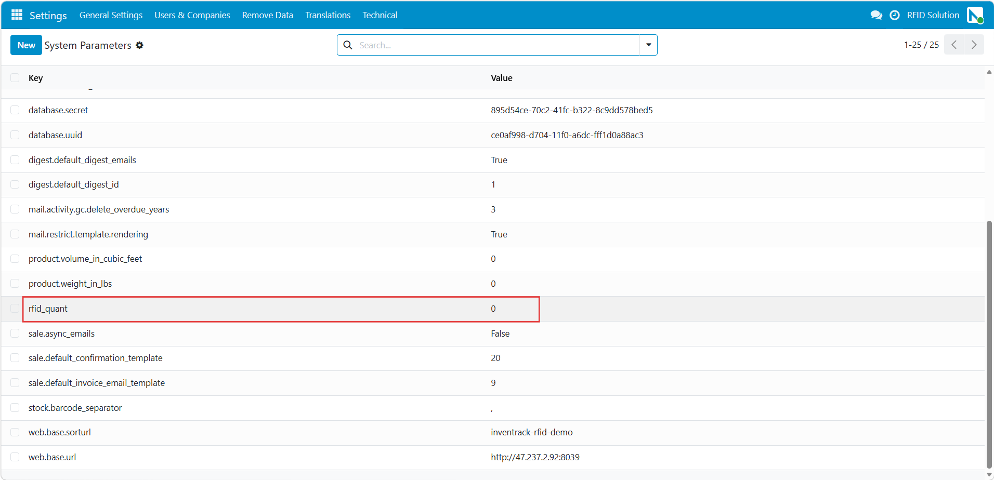Image resolution: width=994 pixels, height=480 pixels.
Task: Open the apps grid menu icon
Action: pyautogui.click(x=17, y=15)
